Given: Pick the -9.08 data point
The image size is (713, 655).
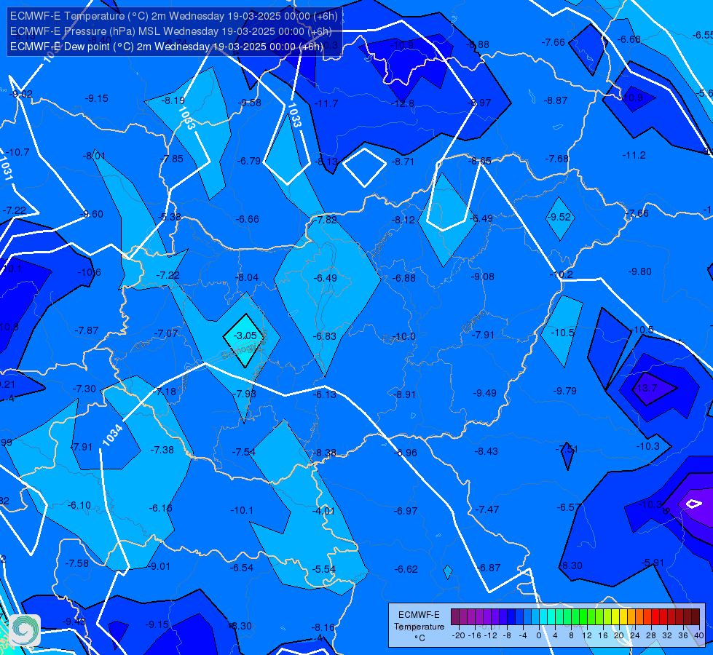Looking at the screenshot, I should [x=482, y=277].
